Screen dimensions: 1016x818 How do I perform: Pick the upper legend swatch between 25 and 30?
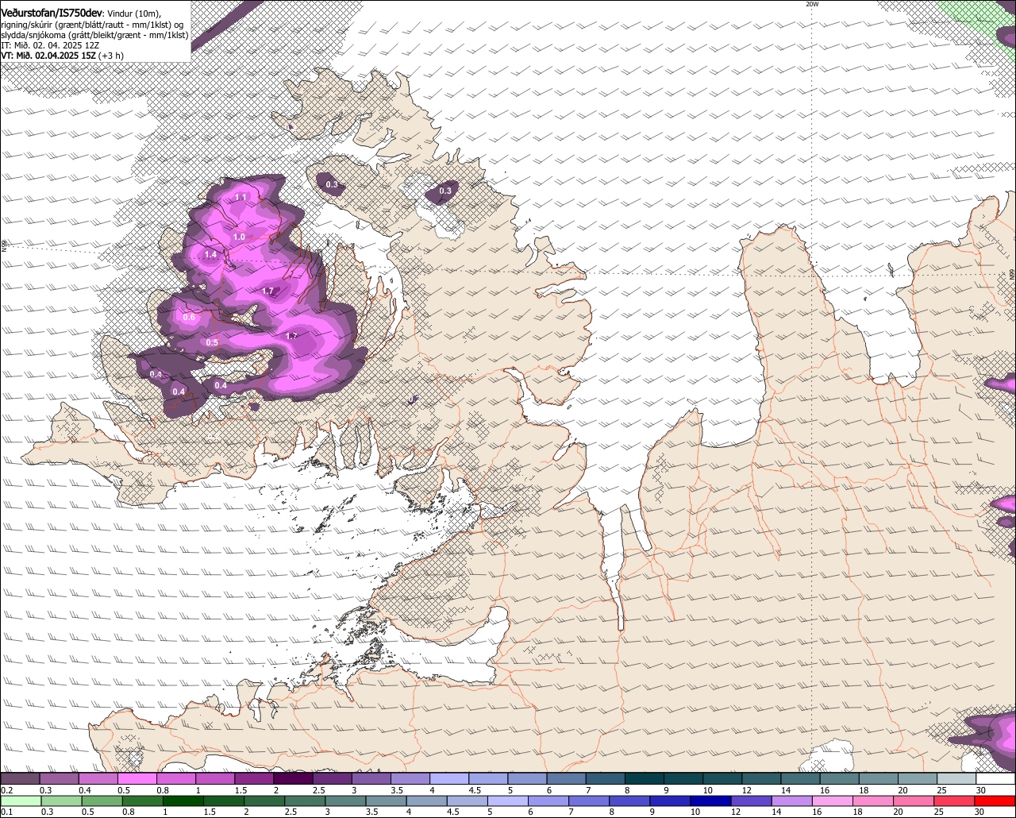(957, 778)
